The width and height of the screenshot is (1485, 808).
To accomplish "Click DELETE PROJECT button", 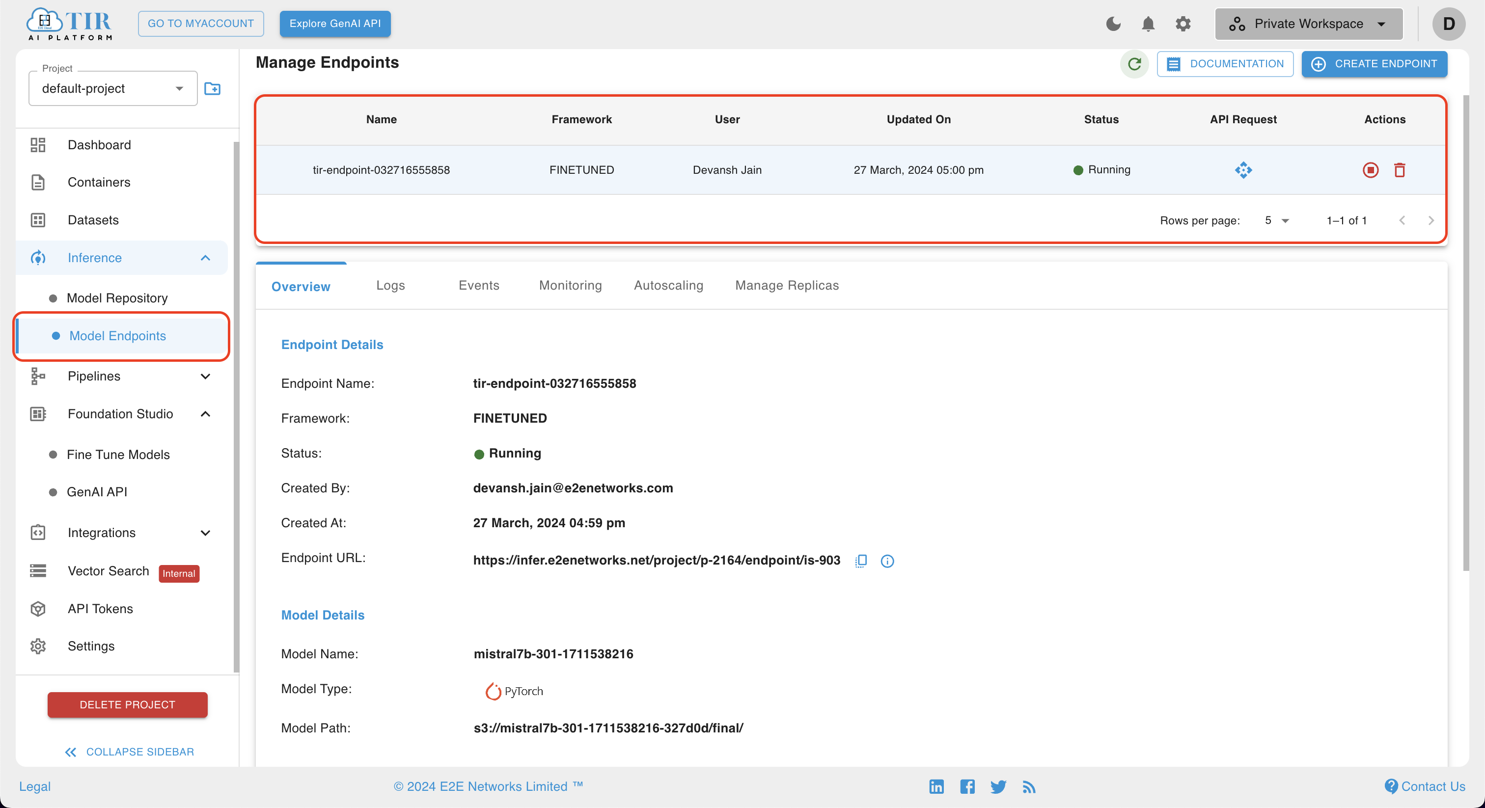I will (x=127, y=704).
